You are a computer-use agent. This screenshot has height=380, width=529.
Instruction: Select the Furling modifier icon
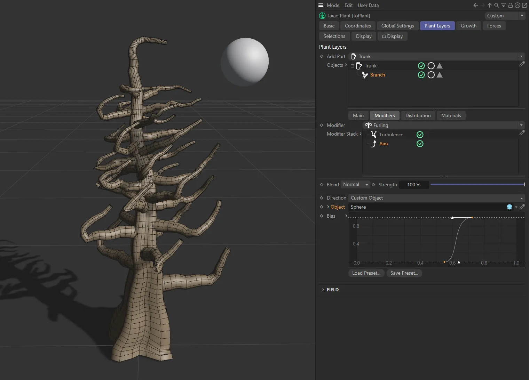369,125
